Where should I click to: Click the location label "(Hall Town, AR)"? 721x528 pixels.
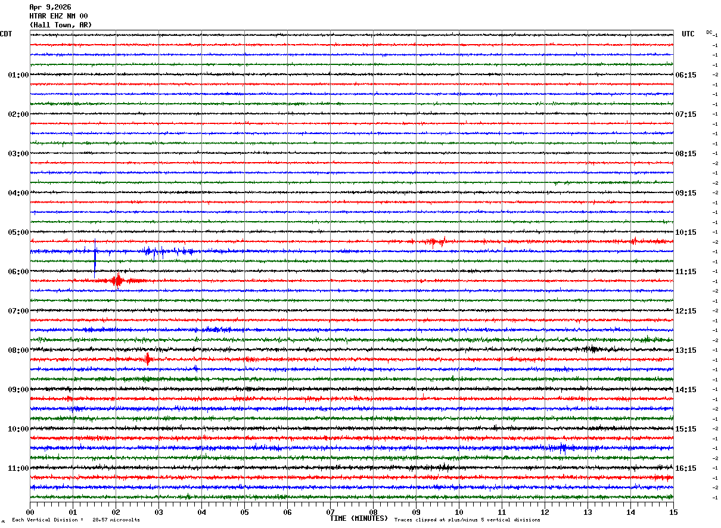tap(61, 25)
